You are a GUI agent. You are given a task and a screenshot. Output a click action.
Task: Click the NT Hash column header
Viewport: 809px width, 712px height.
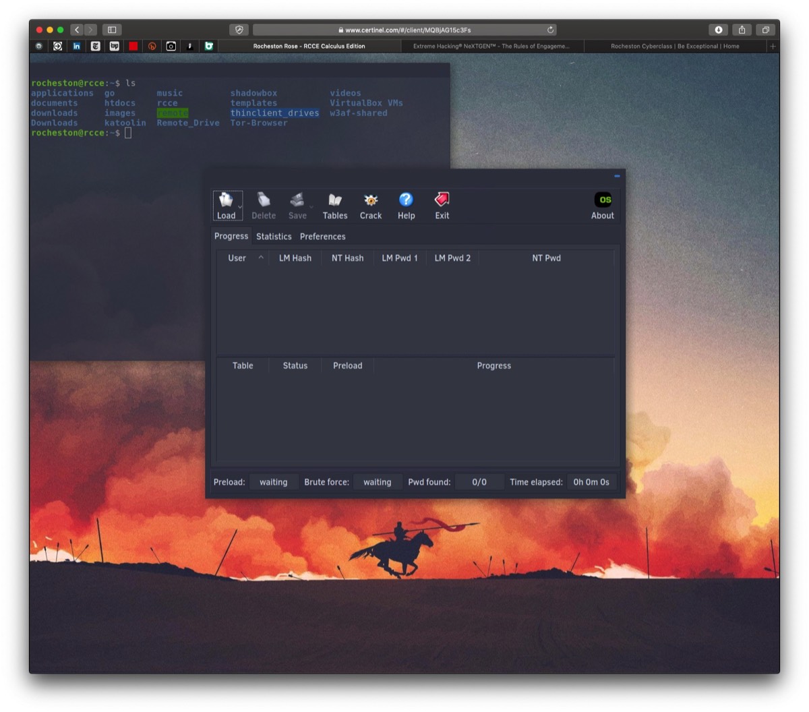click(x=348, y=258)
